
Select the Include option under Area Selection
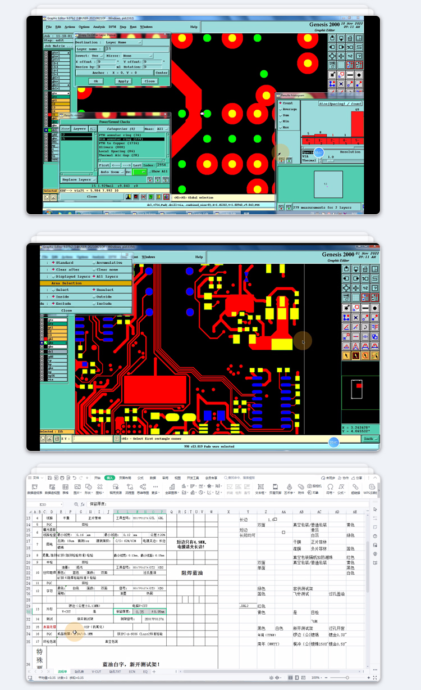coord(102,303)
